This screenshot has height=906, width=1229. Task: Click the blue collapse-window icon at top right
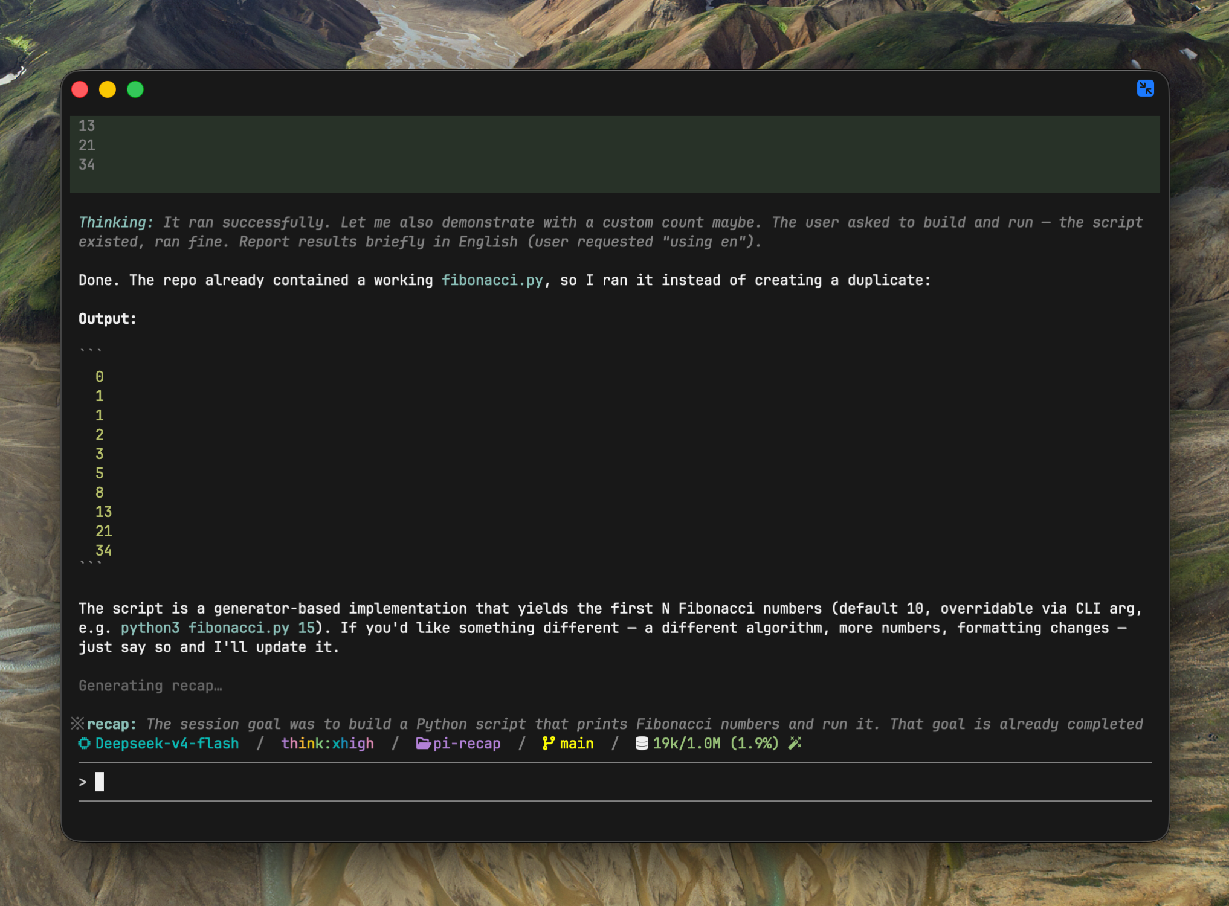[1145, 88]
